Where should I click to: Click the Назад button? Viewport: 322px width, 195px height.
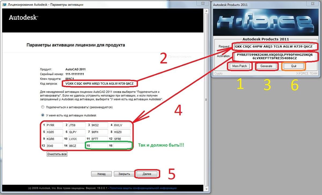click(101, 174)
